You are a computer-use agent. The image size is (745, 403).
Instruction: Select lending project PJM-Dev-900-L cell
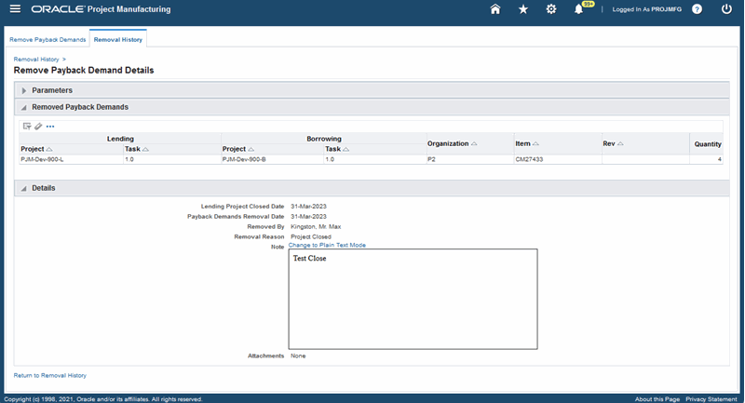click(x=72, y=159)
